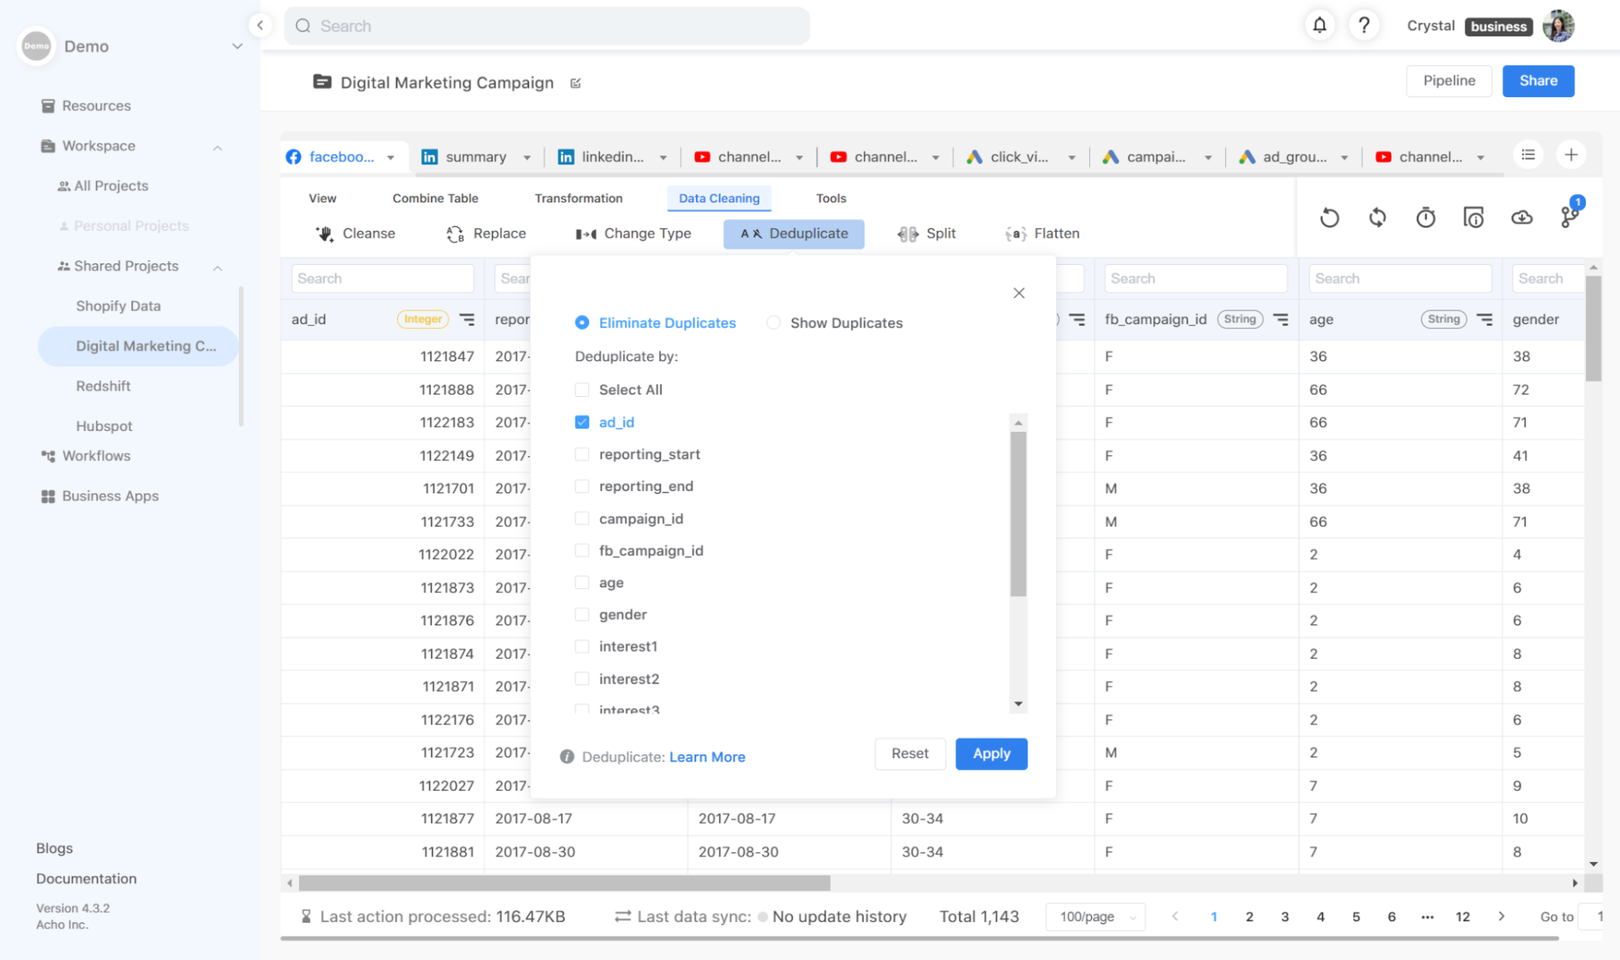Open the 100/page rows dropdown

coord(1096,916)
